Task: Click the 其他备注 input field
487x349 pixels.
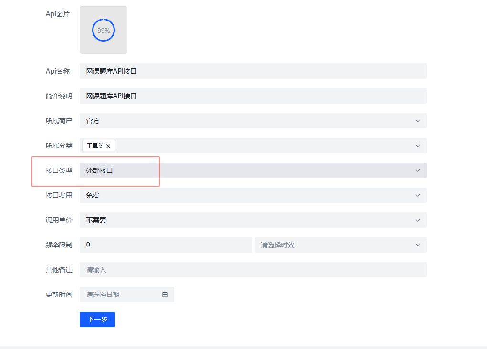Action: tap(253, 270)
